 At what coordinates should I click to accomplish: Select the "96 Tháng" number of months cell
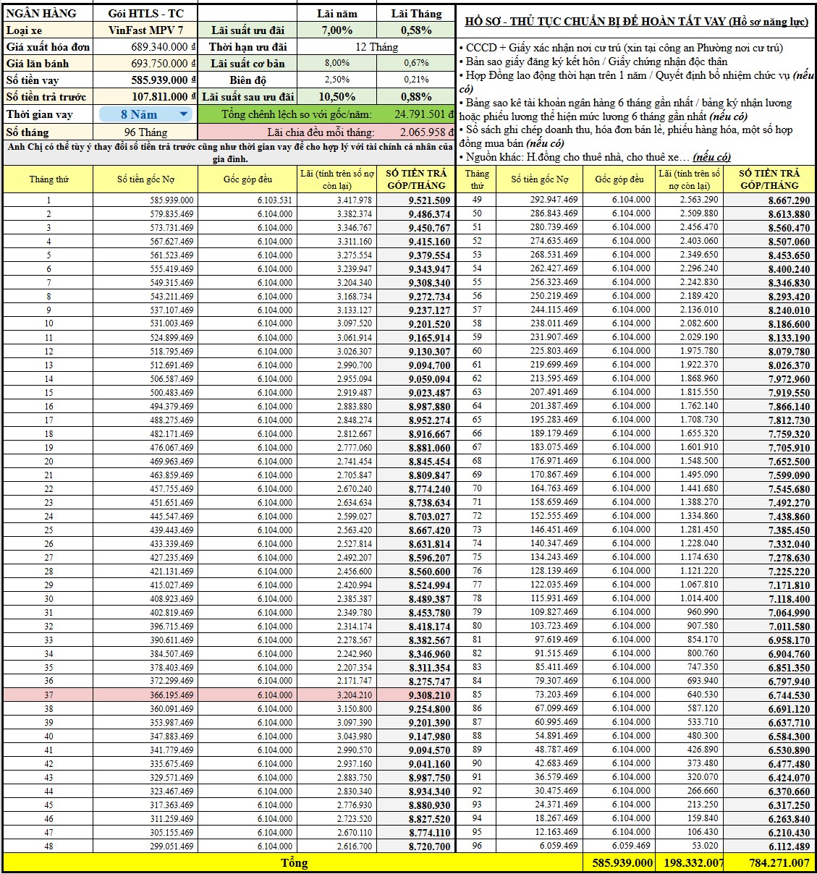coord(145,132)
